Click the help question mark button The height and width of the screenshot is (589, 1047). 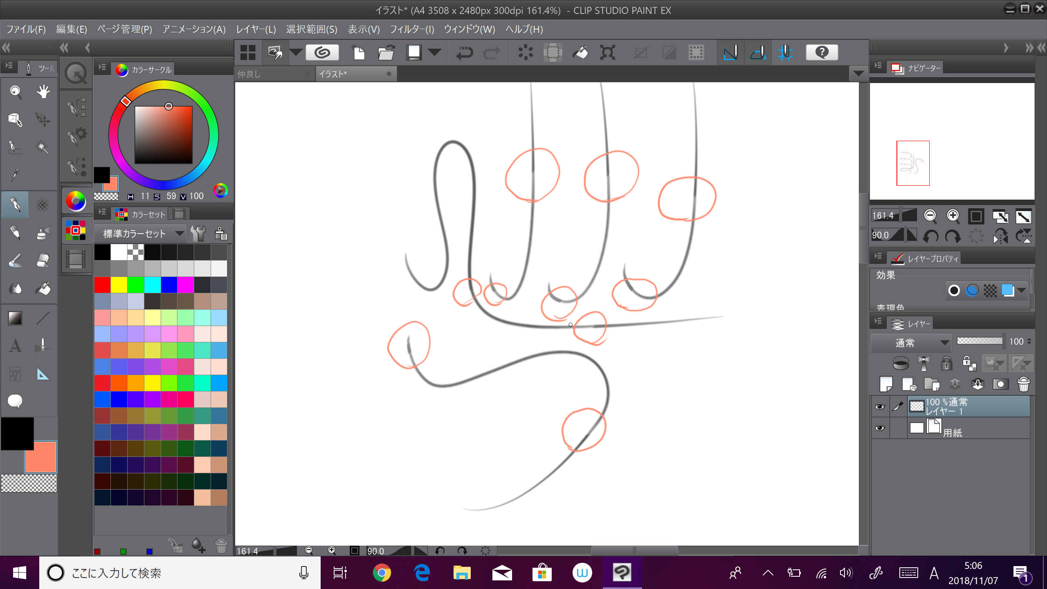pos(822,52)
